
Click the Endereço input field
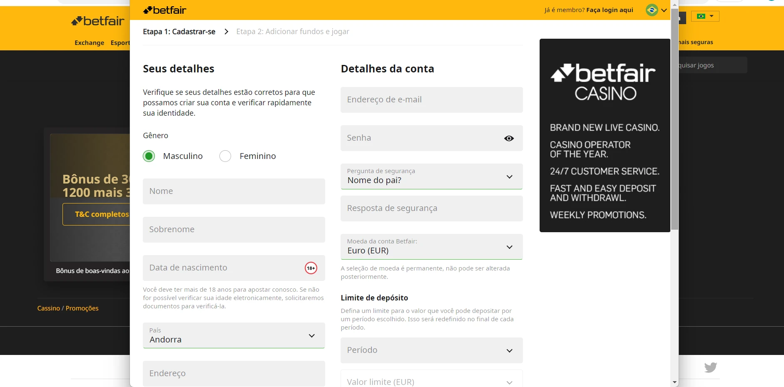click(x=234, y=374)
